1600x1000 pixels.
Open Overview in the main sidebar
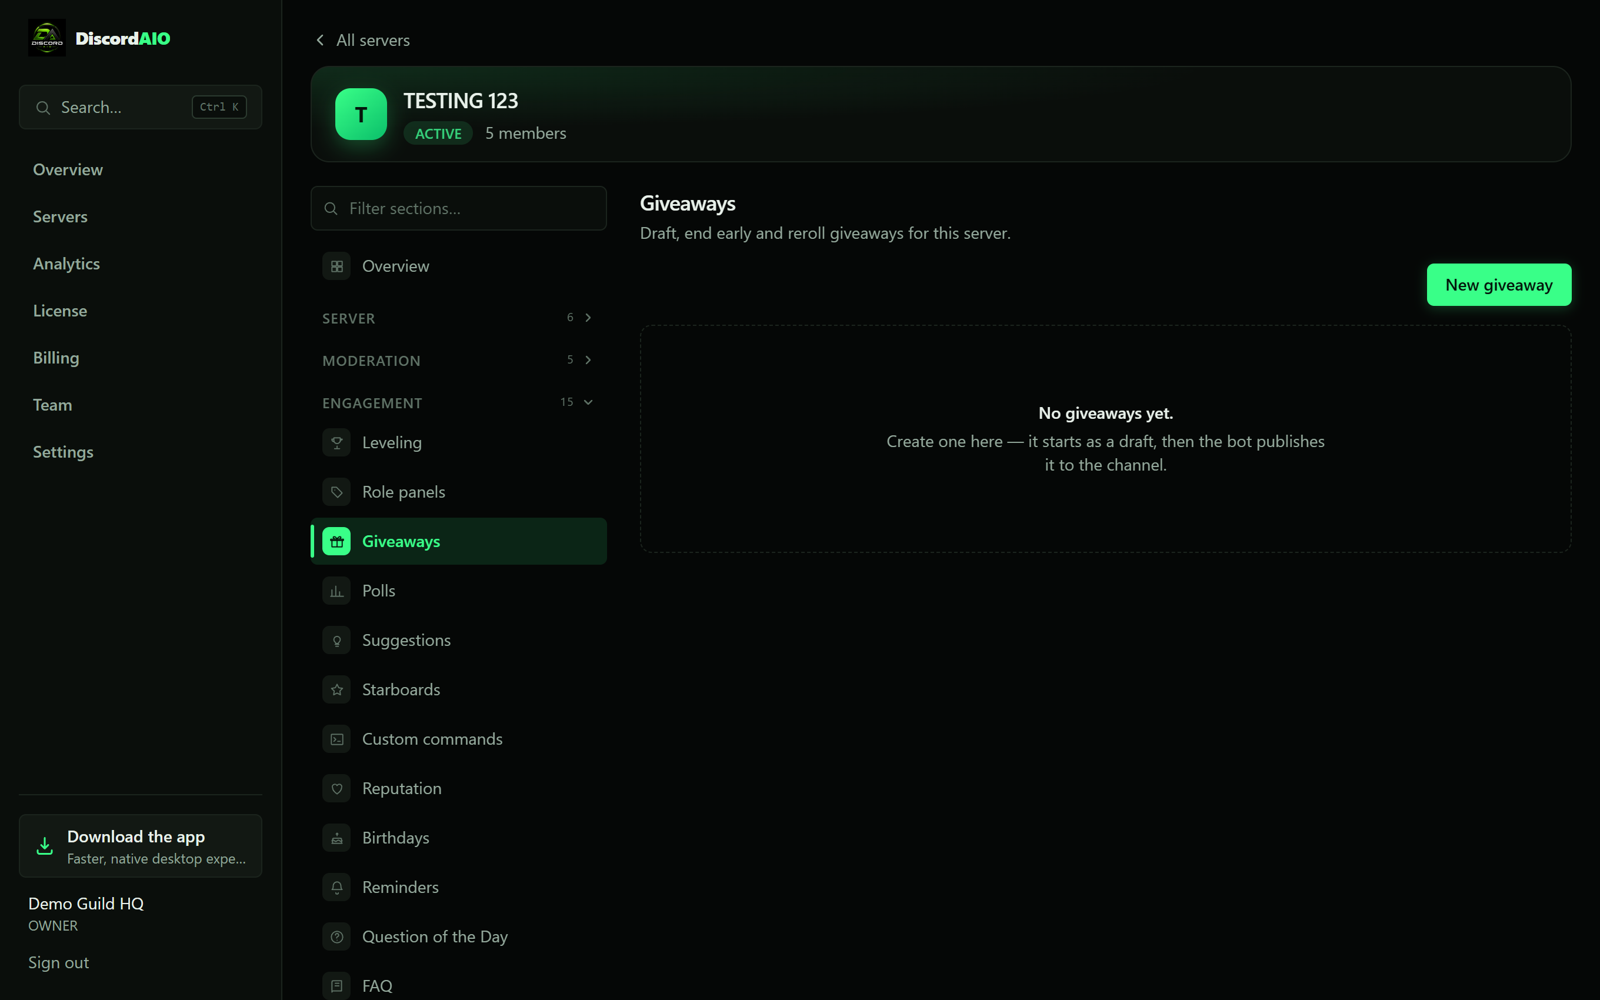[140, 170]
